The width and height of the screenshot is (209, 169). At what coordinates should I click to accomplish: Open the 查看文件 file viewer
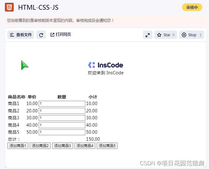click(21, 35)
